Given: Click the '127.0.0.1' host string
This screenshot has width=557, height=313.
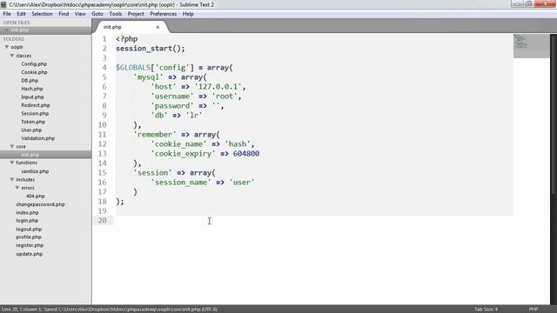Looking at the screenshot, I should [x=218, y=87].
